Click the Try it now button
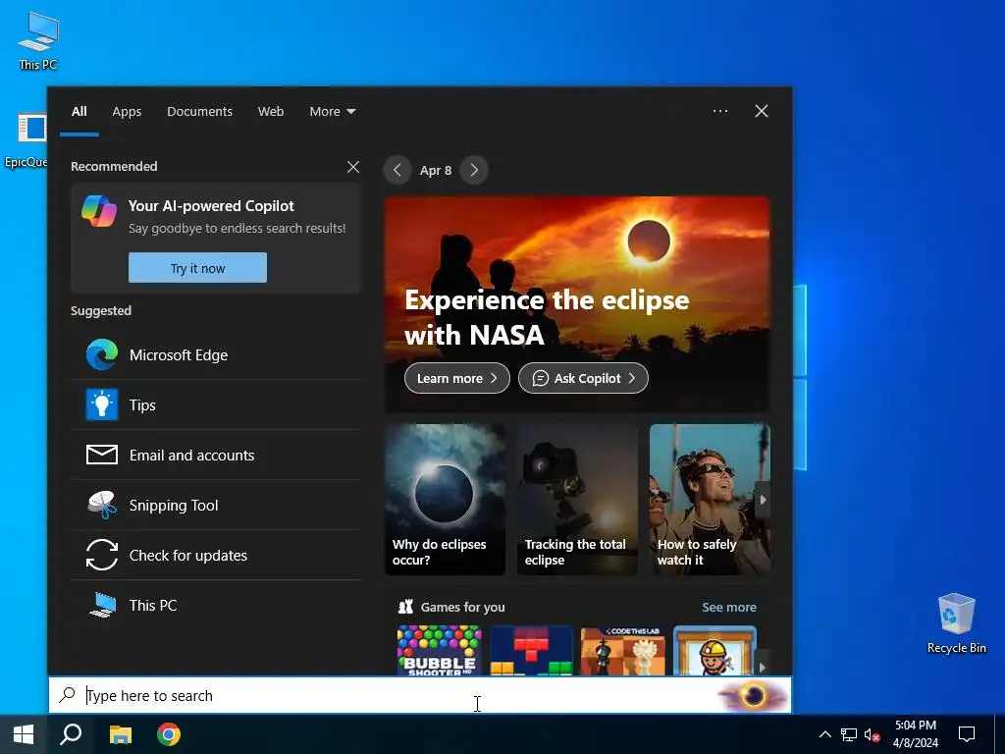 click(197, 267)
